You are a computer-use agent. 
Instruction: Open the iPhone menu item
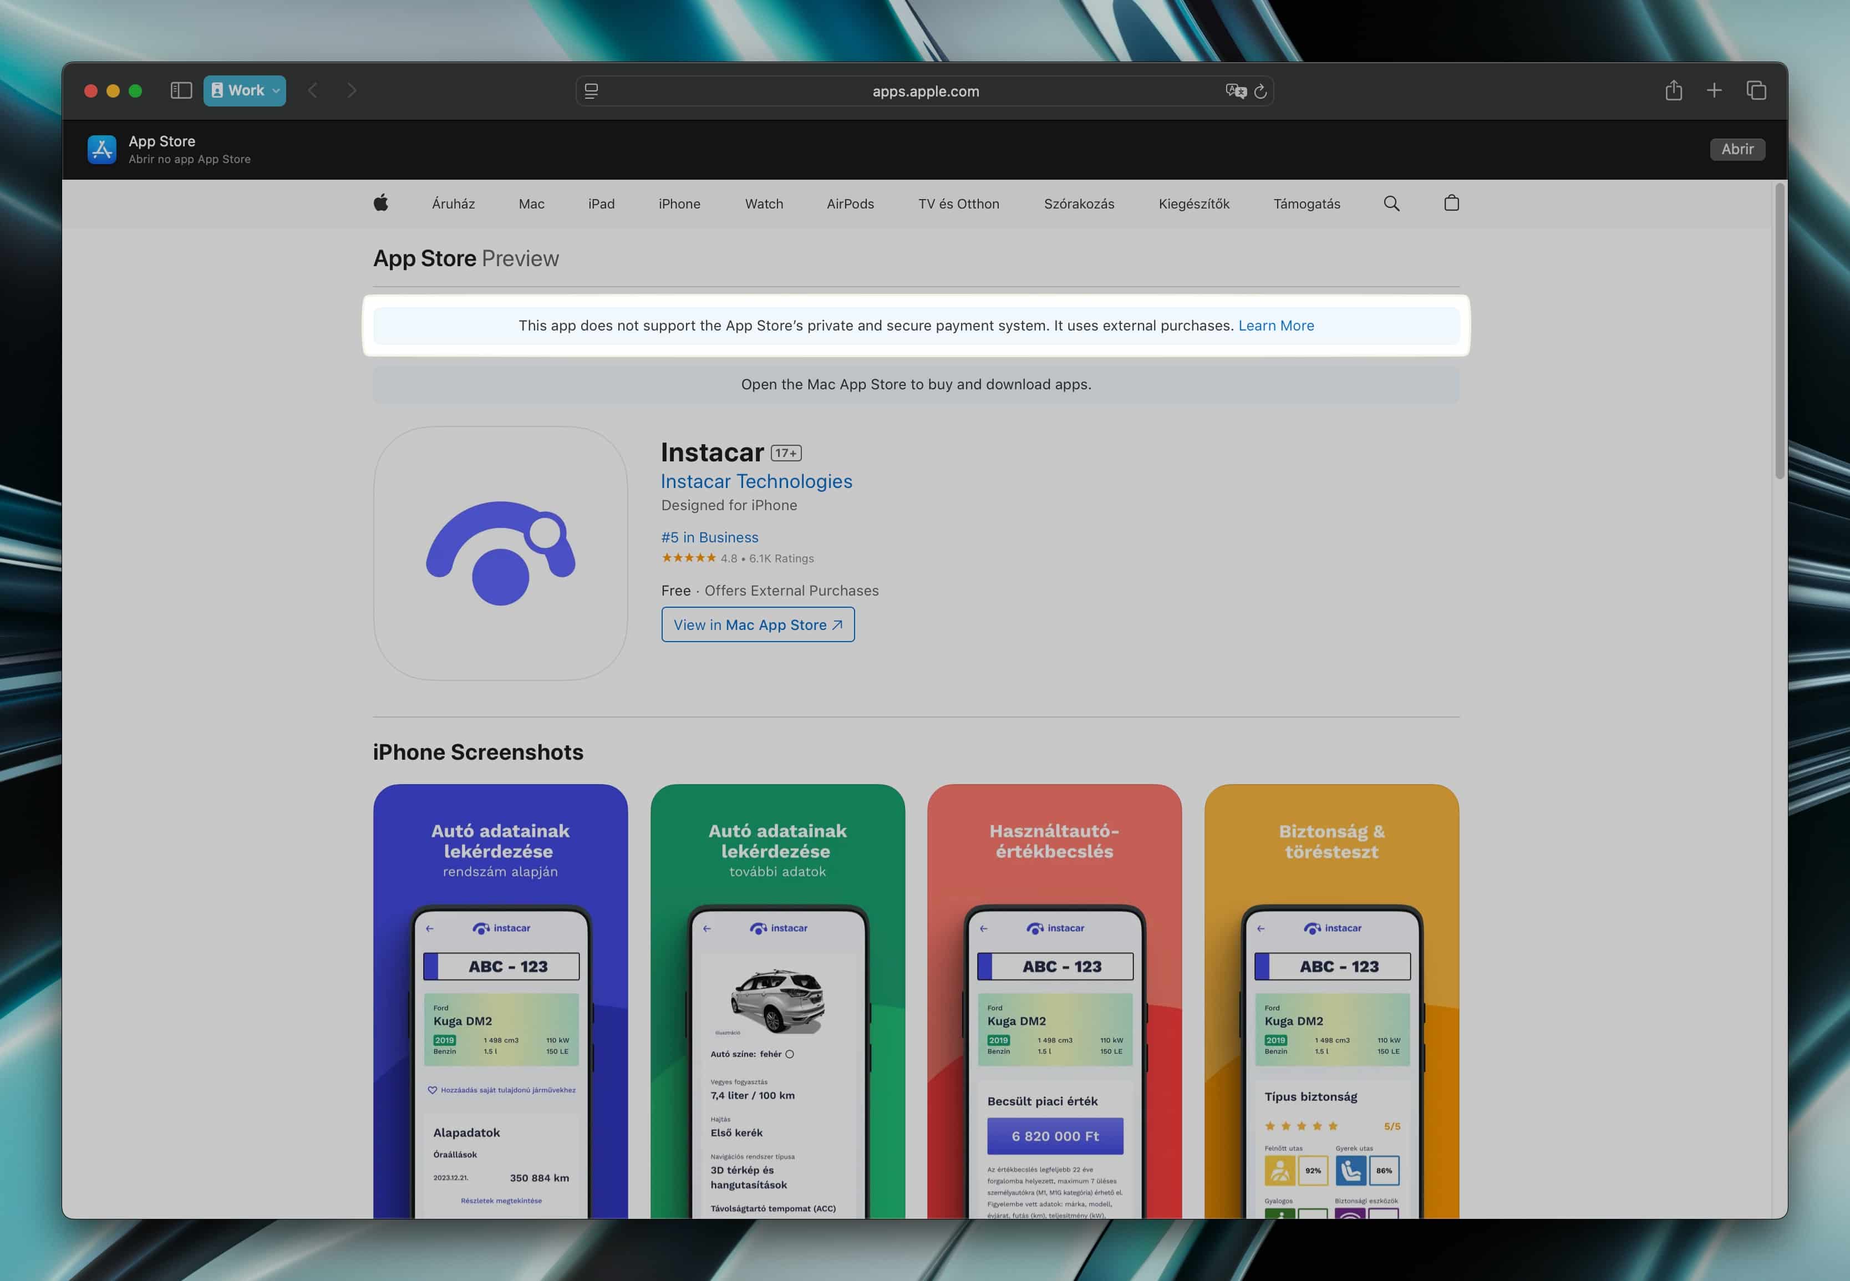(679, 204)
